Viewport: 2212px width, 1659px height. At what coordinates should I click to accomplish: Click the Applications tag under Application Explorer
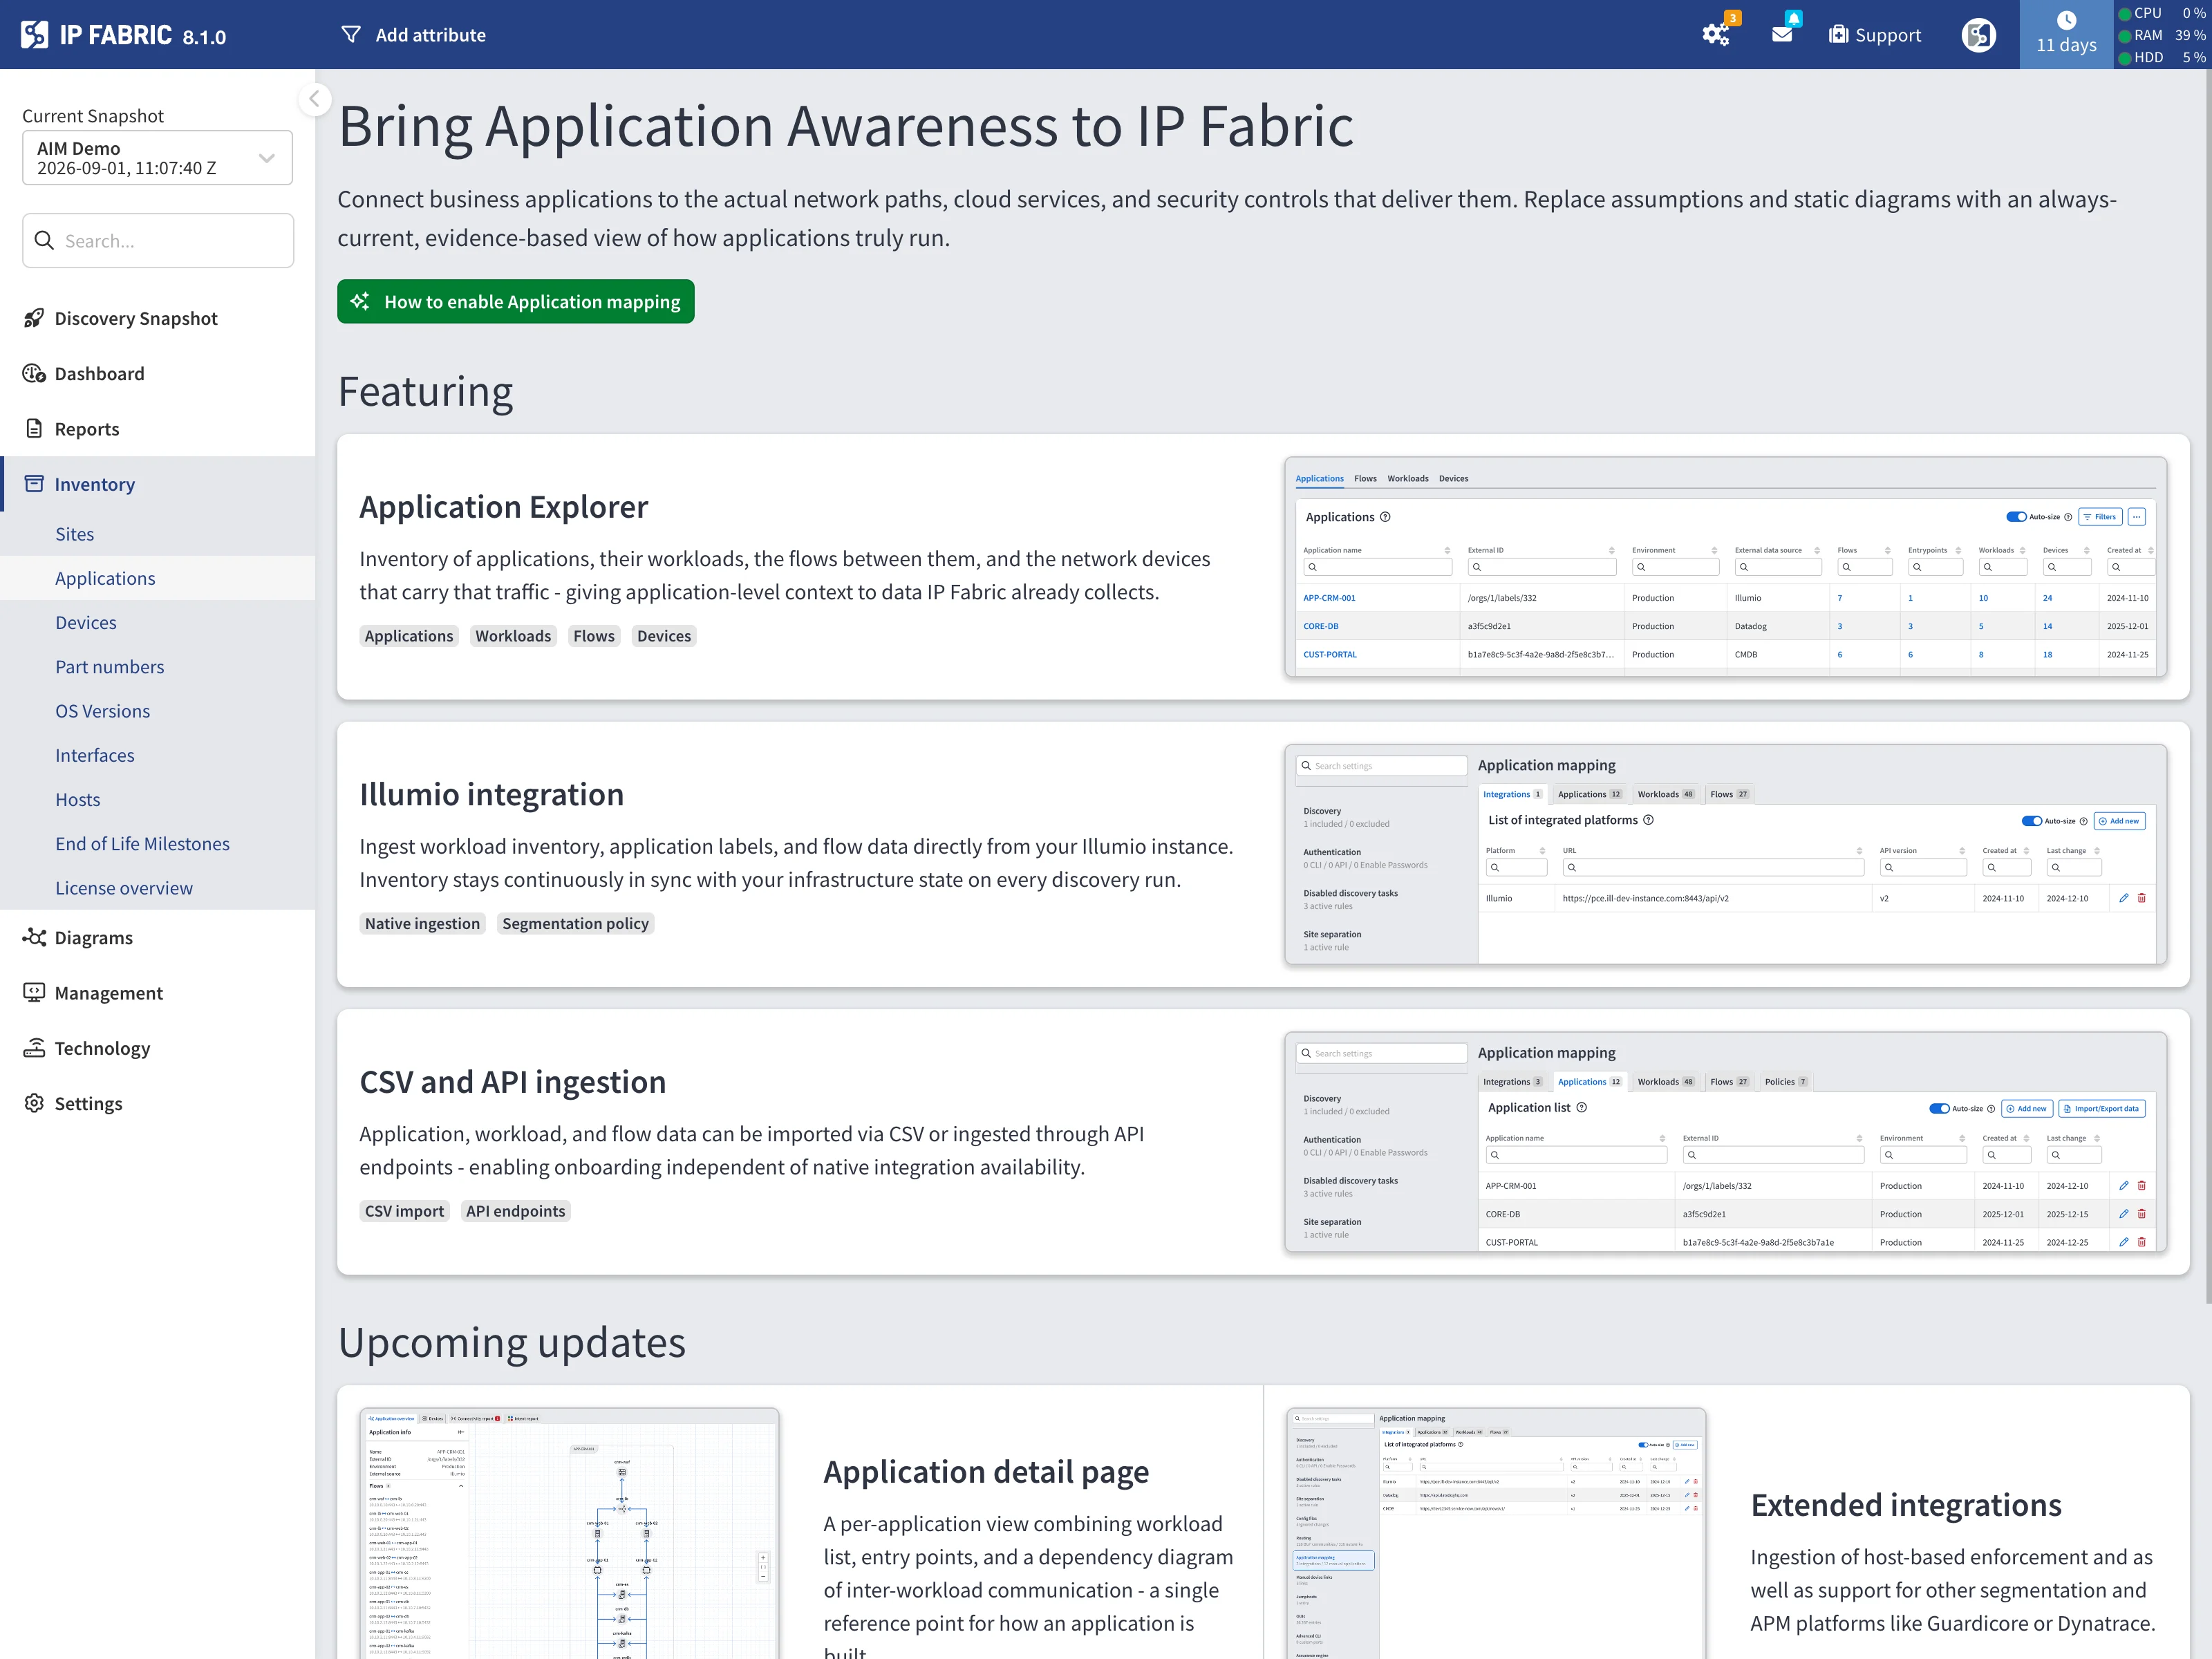(409, 636)
